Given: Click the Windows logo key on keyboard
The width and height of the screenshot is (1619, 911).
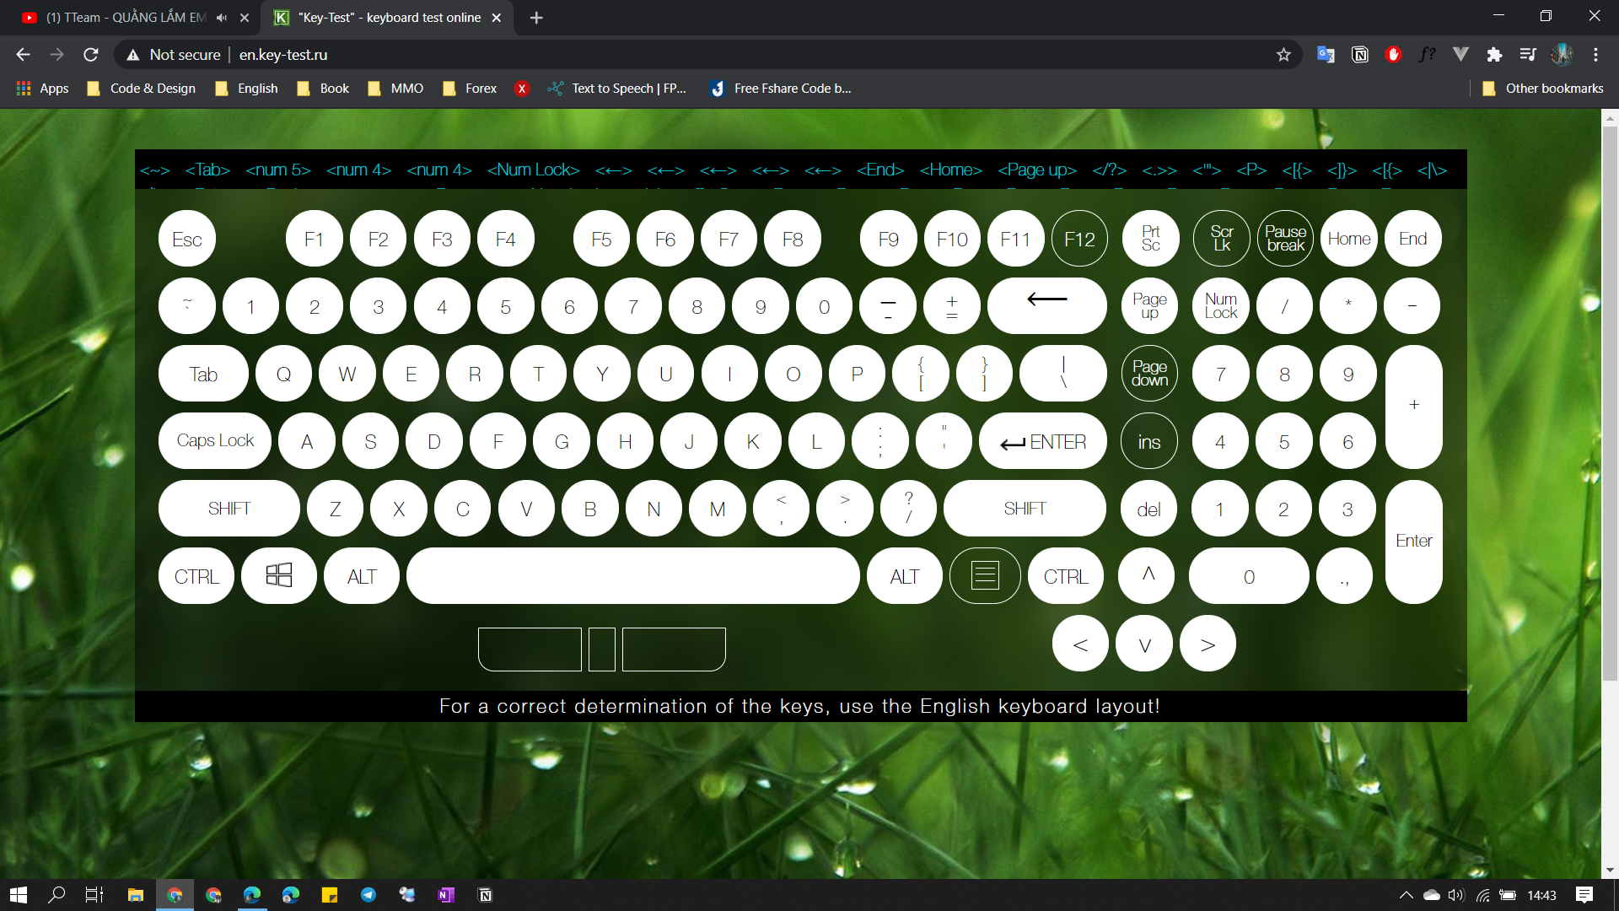Looking at the screenshot, I should 279,576.
